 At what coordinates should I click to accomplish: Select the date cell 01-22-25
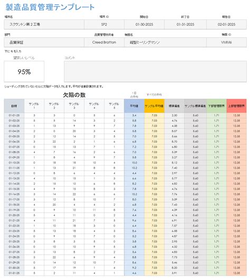pyautogui.click(x=14, y=226)
